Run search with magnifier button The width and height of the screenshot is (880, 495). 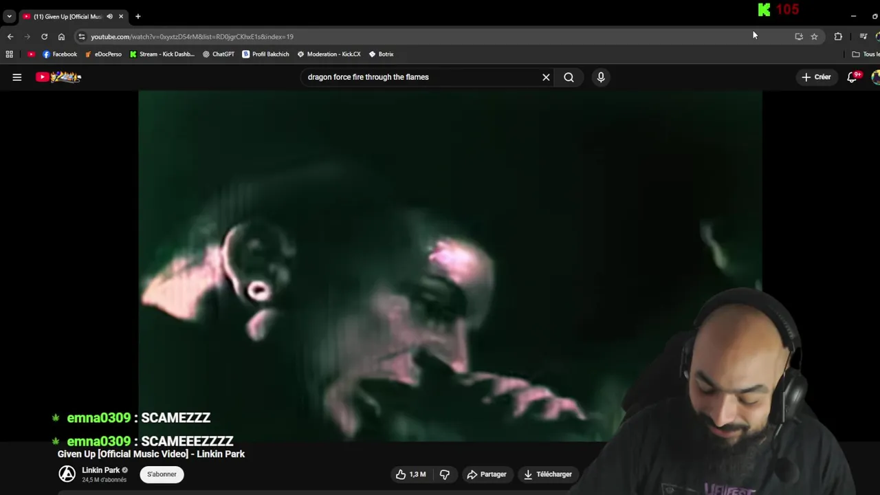(569, 77)
